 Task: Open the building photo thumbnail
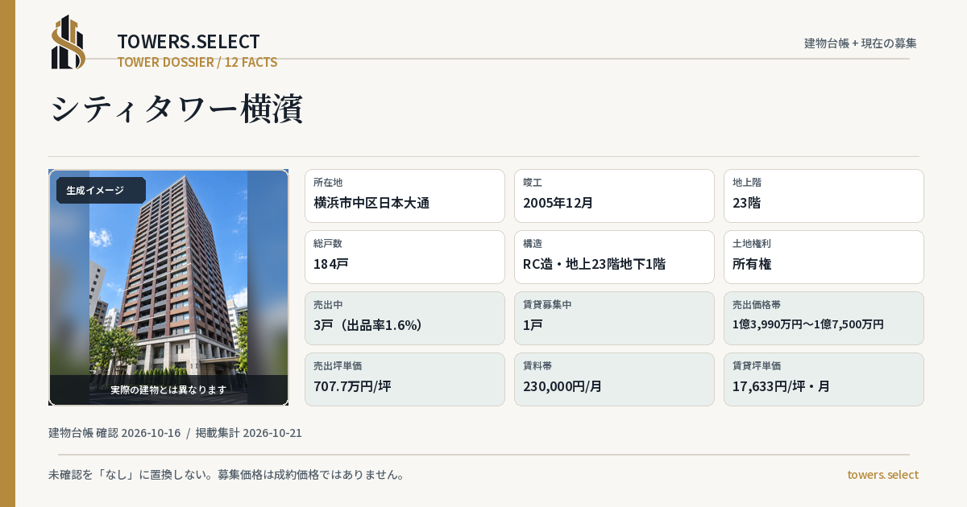[x=168, y=287]
